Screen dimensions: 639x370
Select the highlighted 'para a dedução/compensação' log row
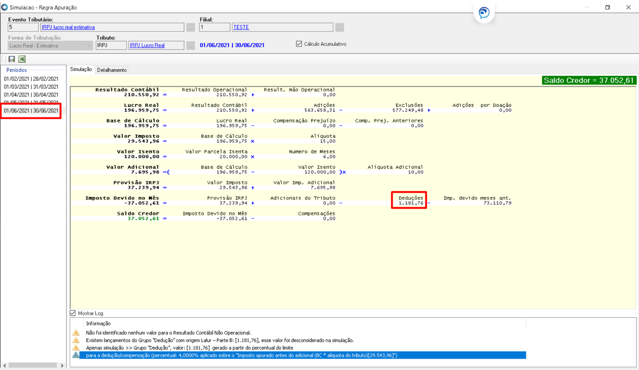[302, 355]
